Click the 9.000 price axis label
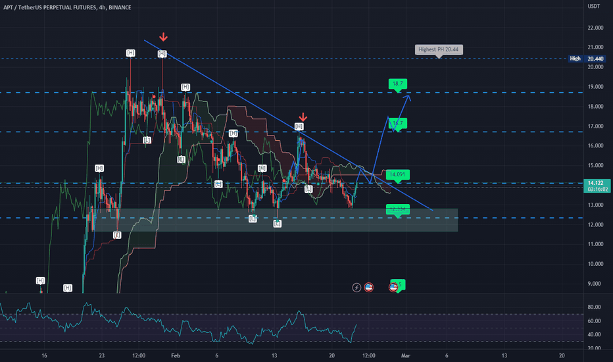The image size is (613, 362). click(x=595, y=284)
